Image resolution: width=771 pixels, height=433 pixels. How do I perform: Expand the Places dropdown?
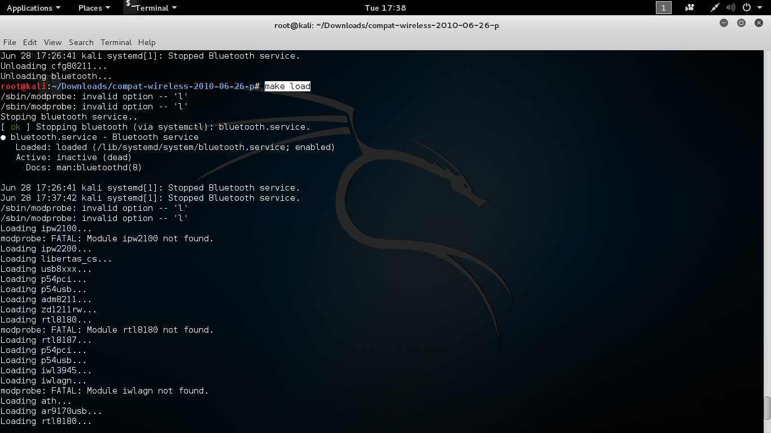(x=94, y=8)
